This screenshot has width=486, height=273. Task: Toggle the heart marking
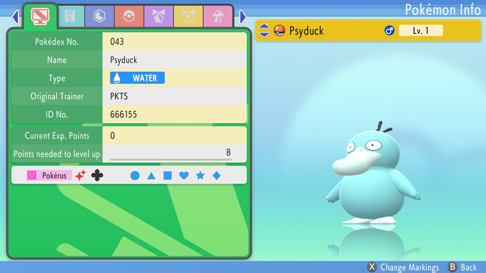[184, 176]
